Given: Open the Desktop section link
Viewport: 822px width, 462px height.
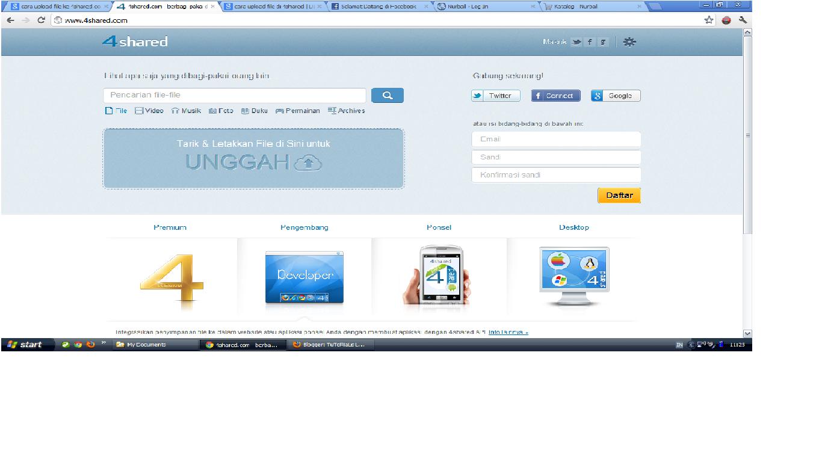Looking at the screenshot, I should point(574,227).
